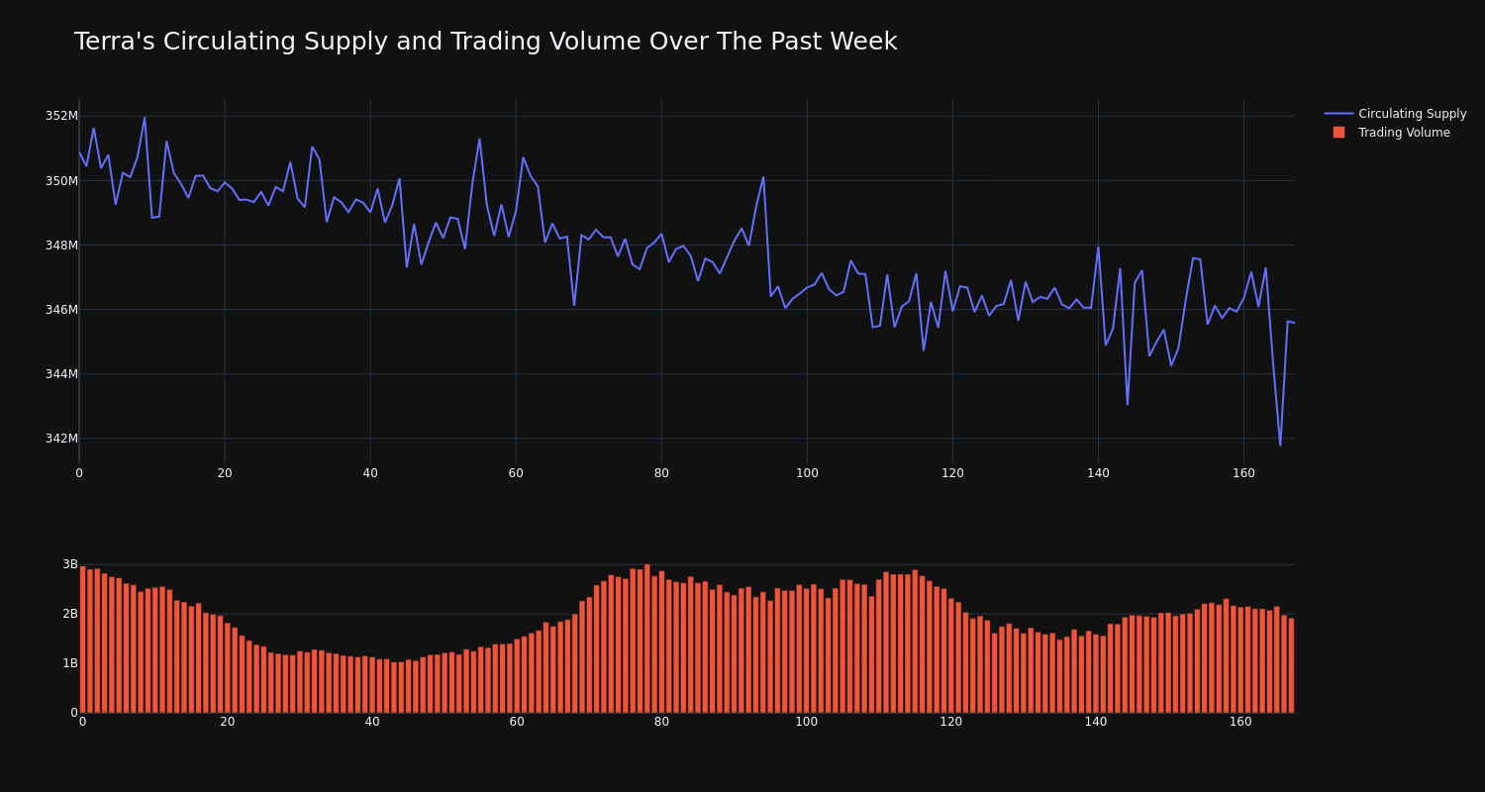This screenshot has width=1485, height=792.
Task: Click the supply line peak near 352M
Action: click(145, 118)
